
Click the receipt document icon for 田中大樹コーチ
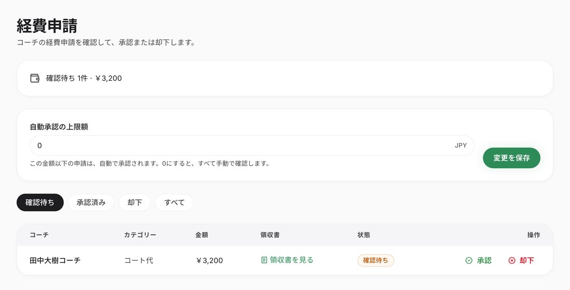[264, 260]
